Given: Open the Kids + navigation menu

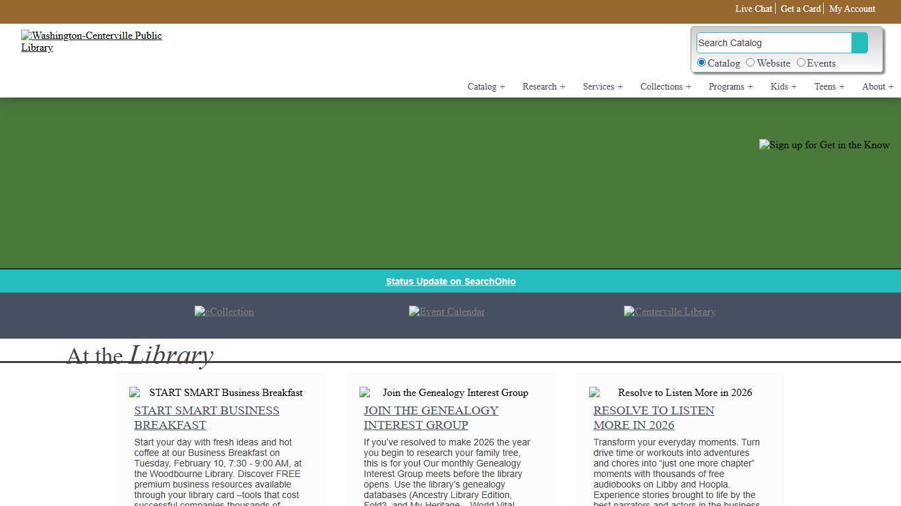Looking at the screenshot, I should 783,86.
